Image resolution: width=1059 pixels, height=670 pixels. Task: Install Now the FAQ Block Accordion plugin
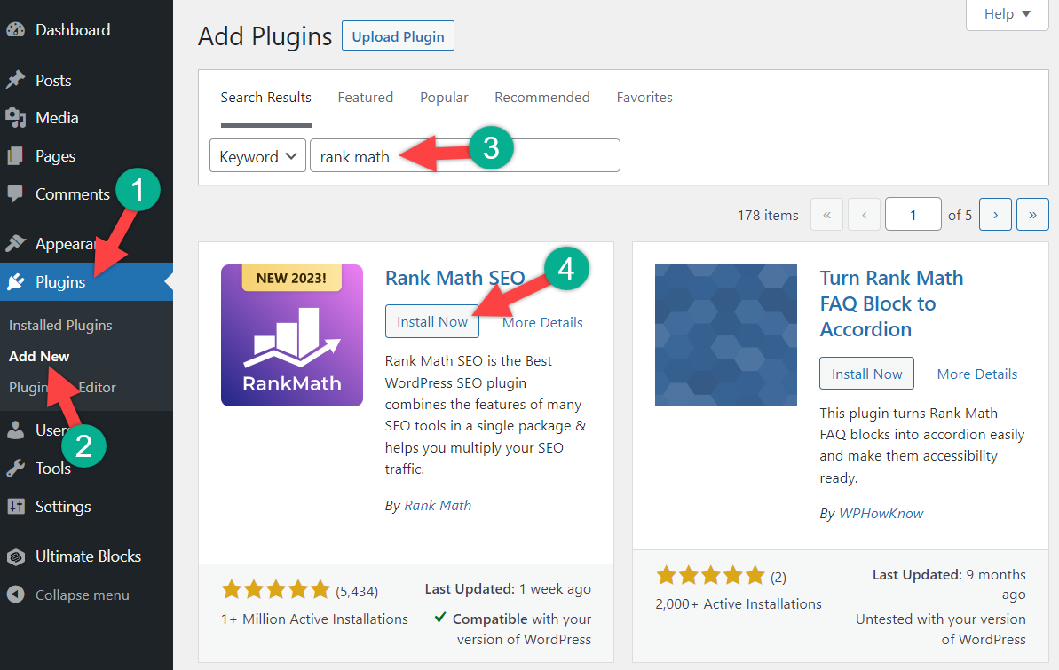[866, 374]
